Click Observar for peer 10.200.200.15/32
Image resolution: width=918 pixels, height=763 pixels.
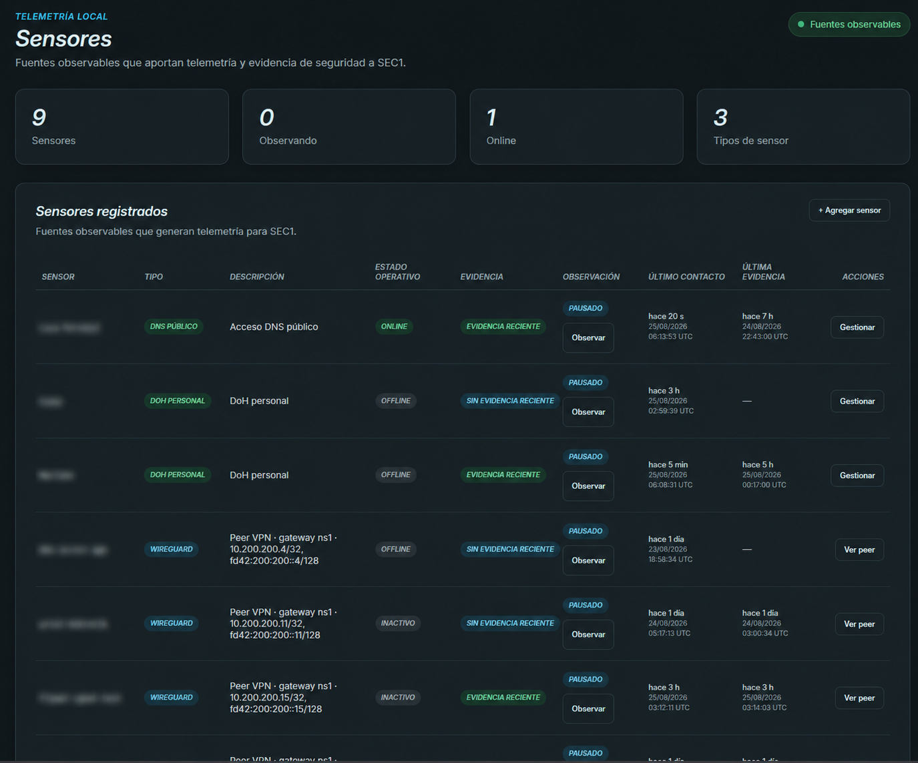pyautogui.click(x=588, y=709)
